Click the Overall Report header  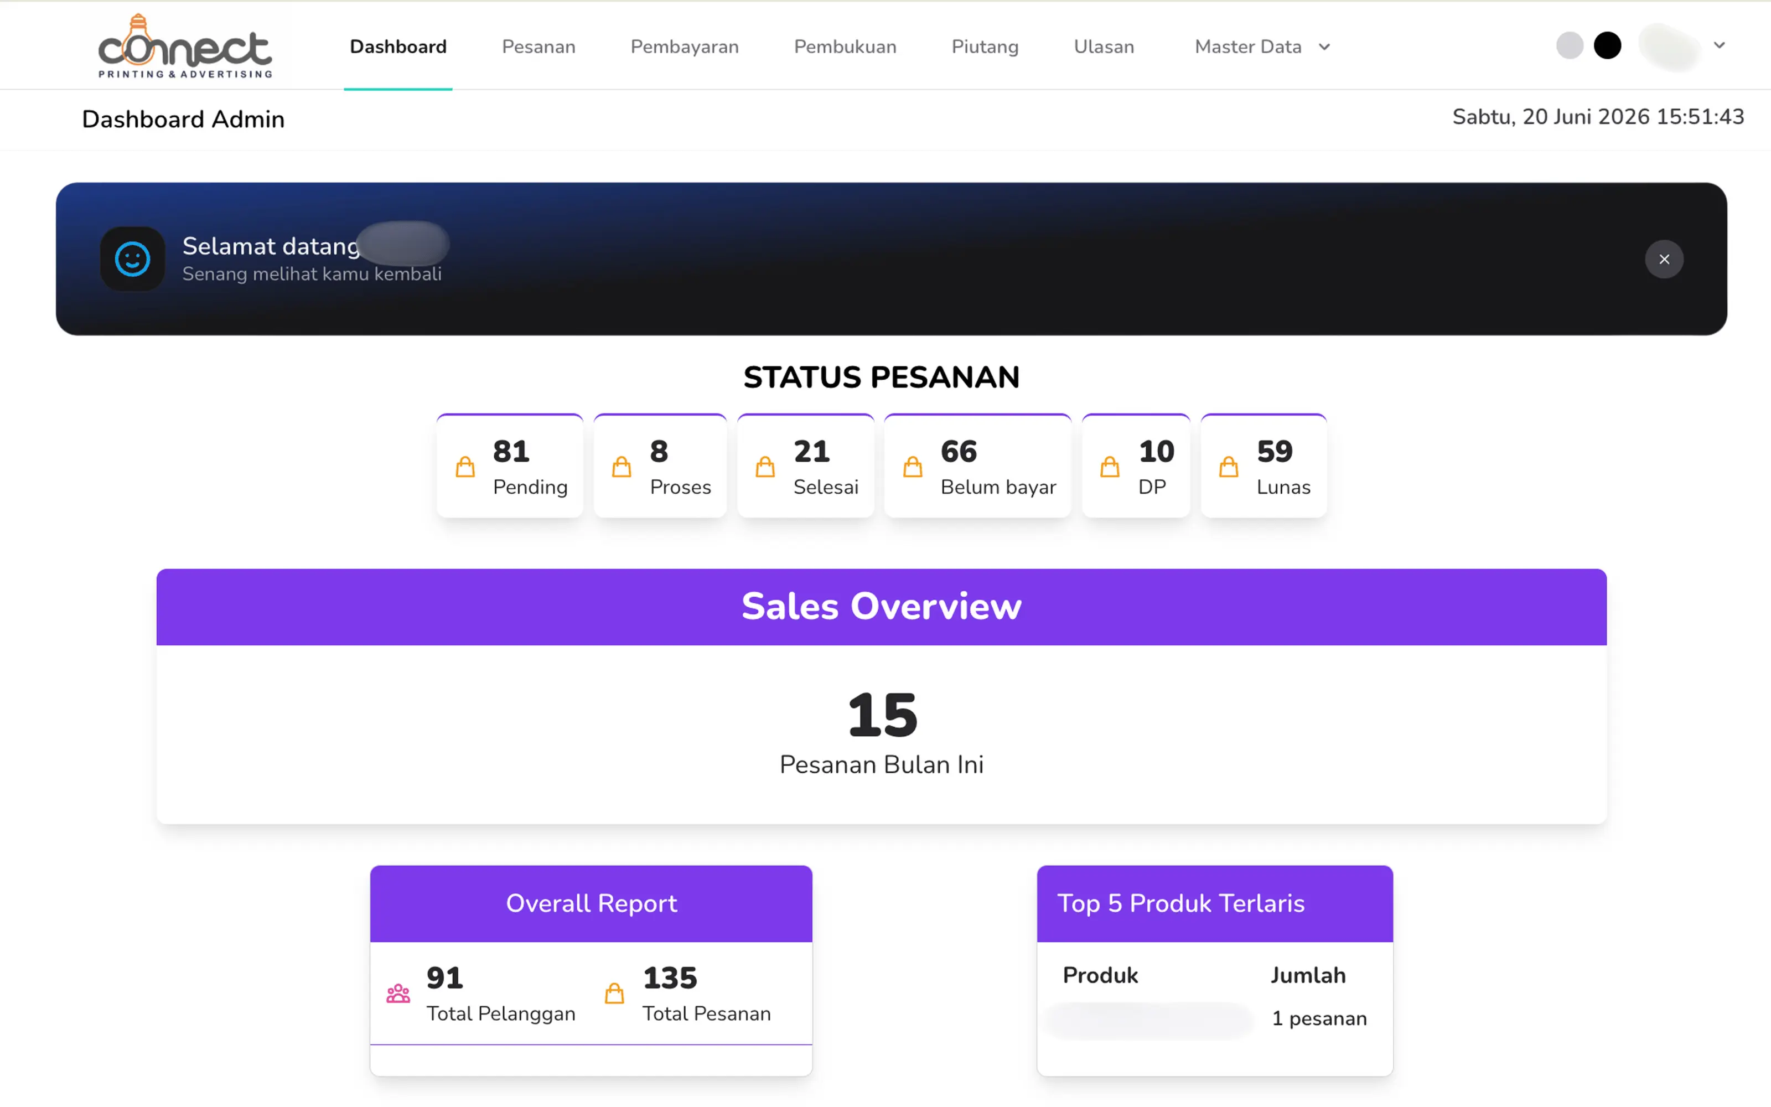(x=591, y=903)
